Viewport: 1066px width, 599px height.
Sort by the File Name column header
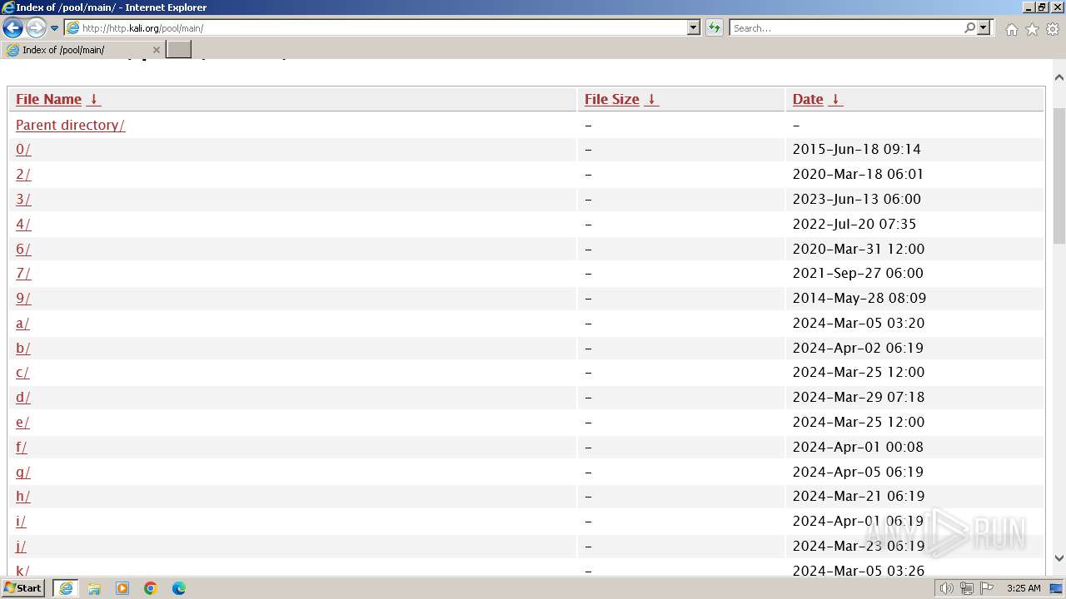tap(57, 99)
